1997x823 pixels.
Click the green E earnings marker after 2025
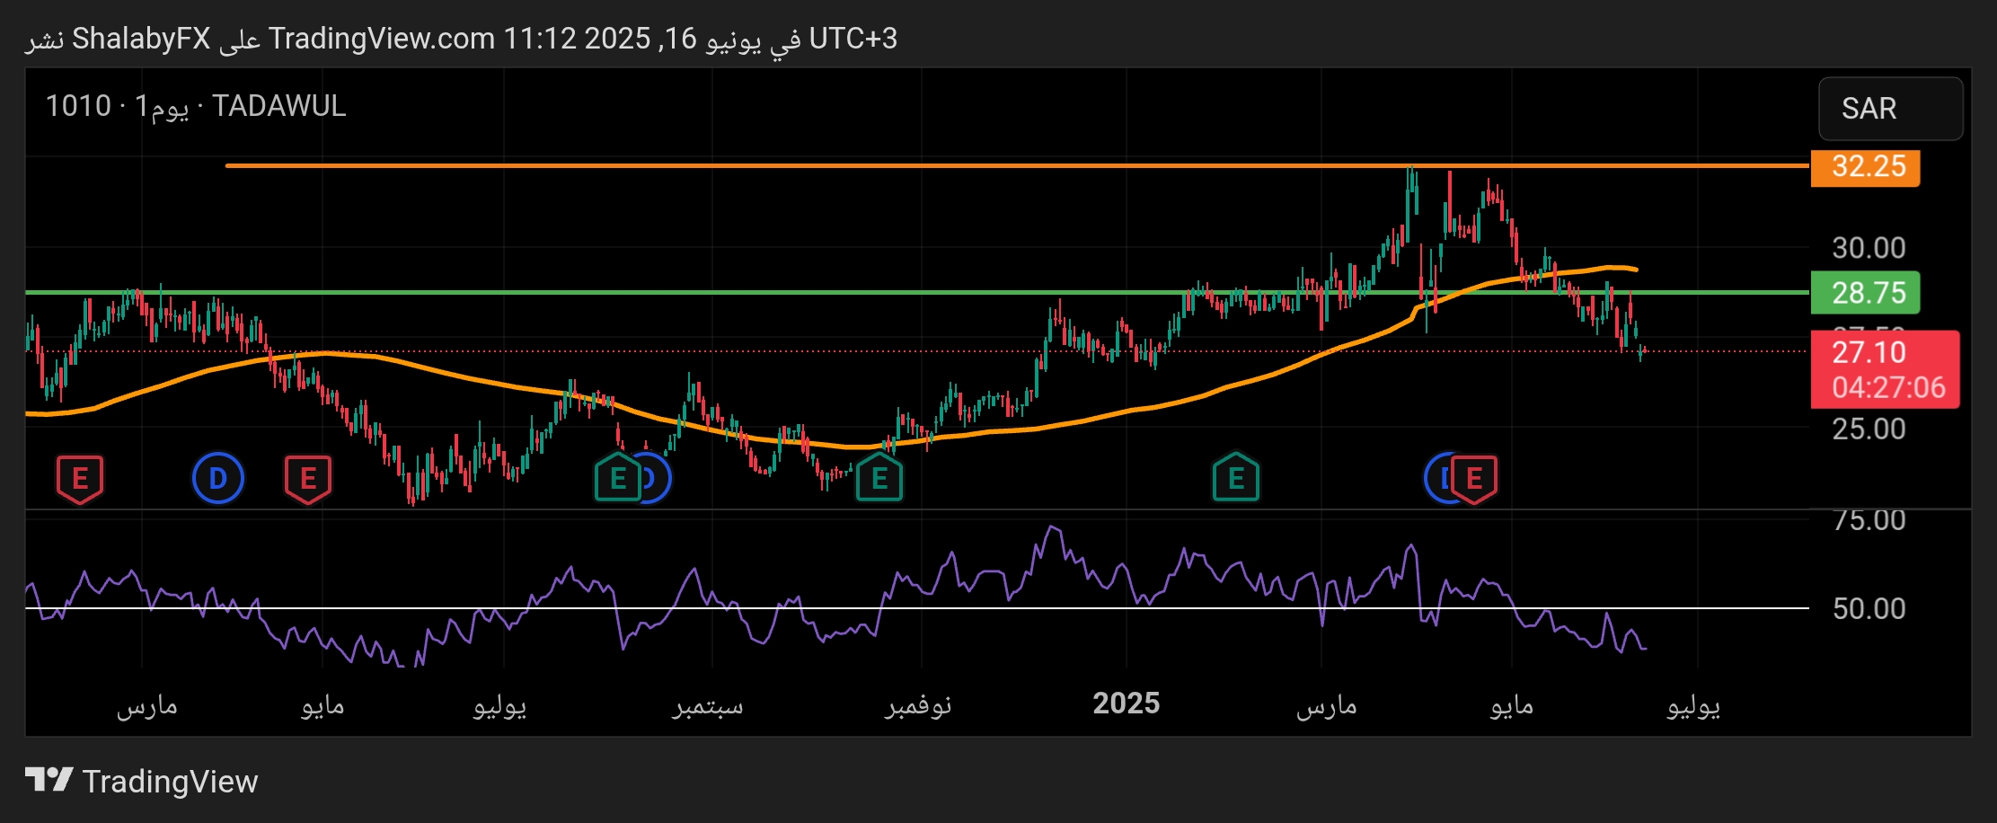(1236, 479)
